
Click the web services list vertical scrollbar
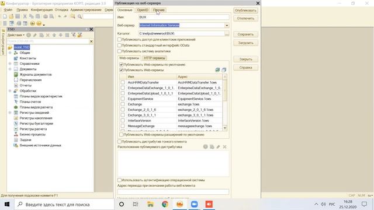pyautogui.click(x=224, y=103)
